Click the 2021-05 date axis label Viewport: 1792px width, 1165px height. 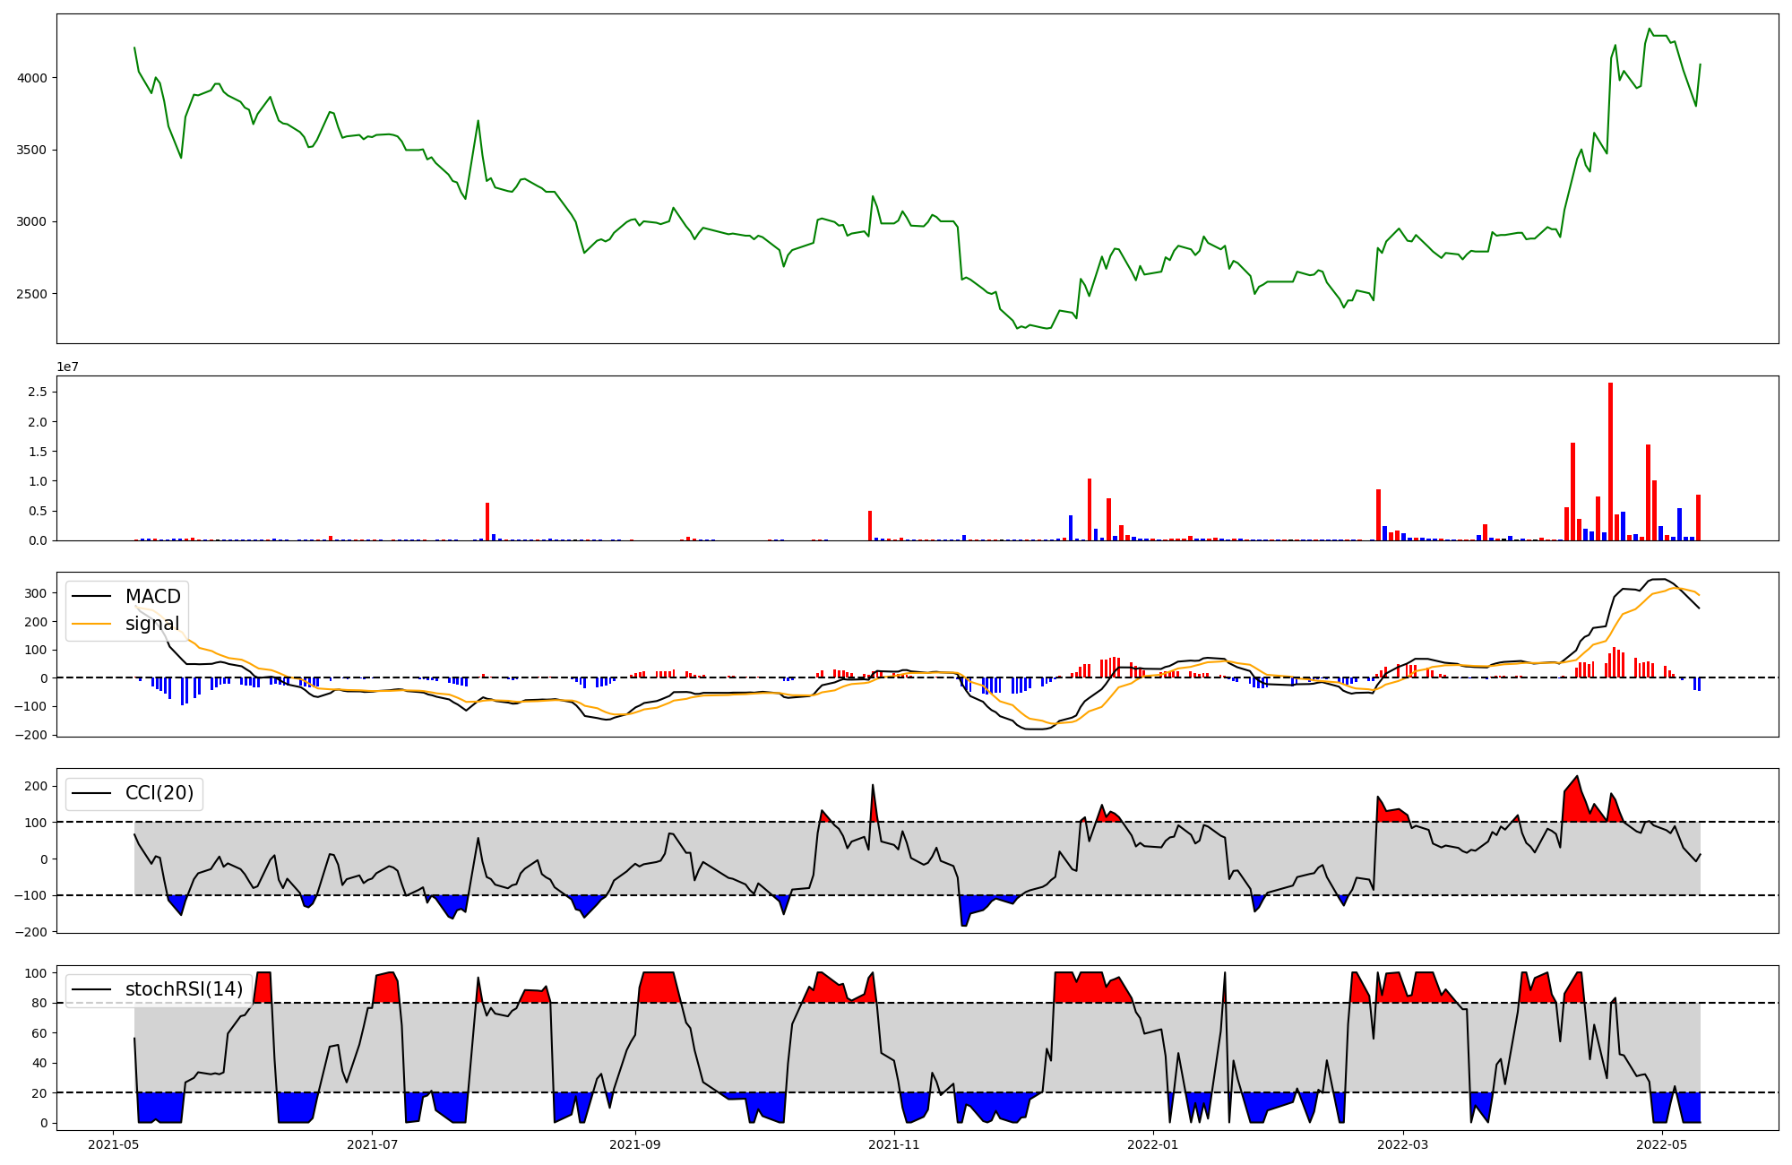[113, 1144]
